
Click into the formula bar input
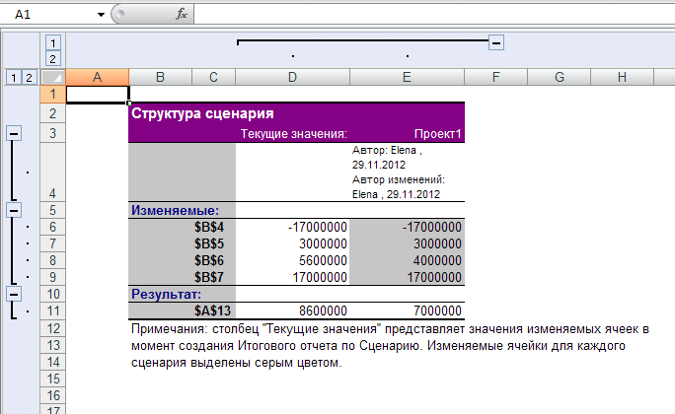tap(434, 14)
